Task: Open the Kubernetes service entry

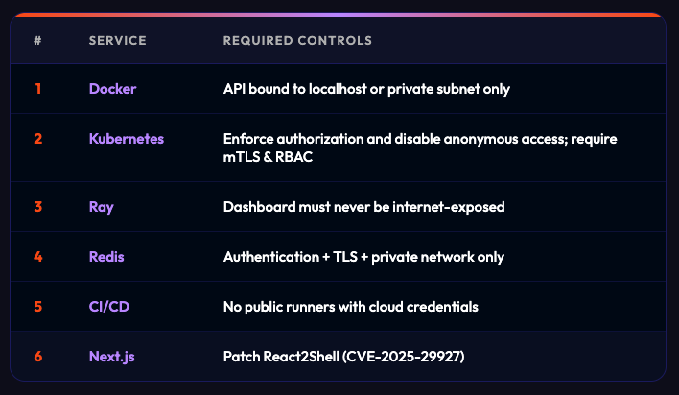Action: point(127,139)
